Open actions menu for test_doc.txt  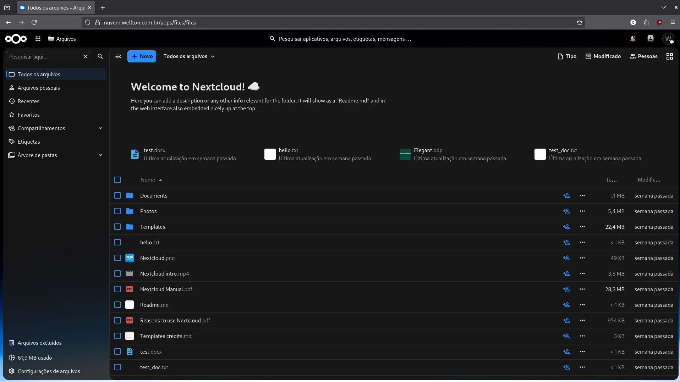[x=582, y=367]
